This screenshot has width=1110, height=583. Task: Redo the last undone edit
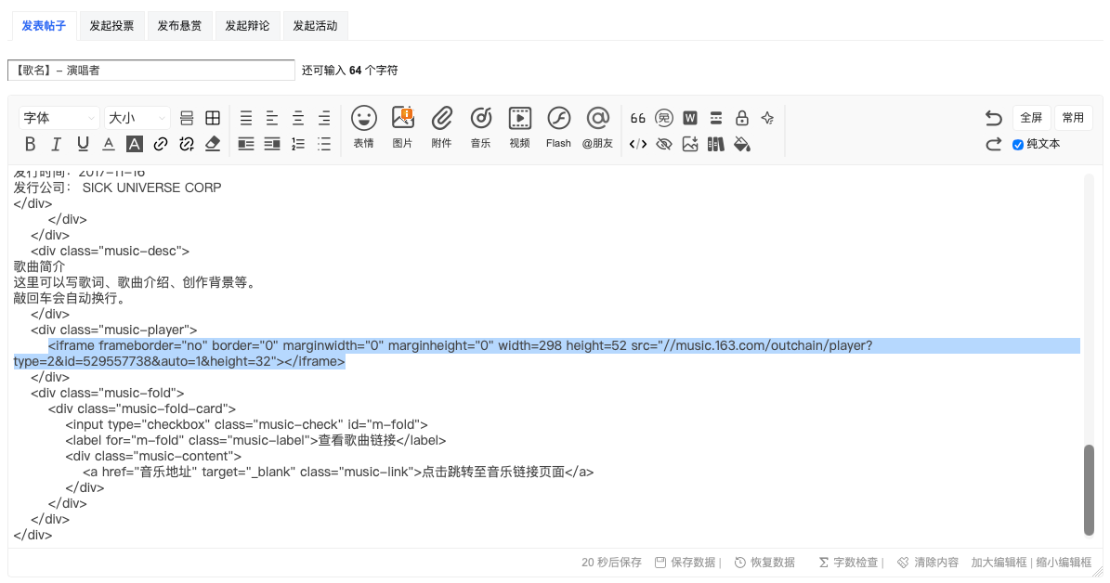(994, 144)
